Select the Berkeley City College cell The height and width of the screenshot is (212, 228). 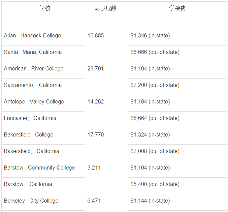click(43, 202)
